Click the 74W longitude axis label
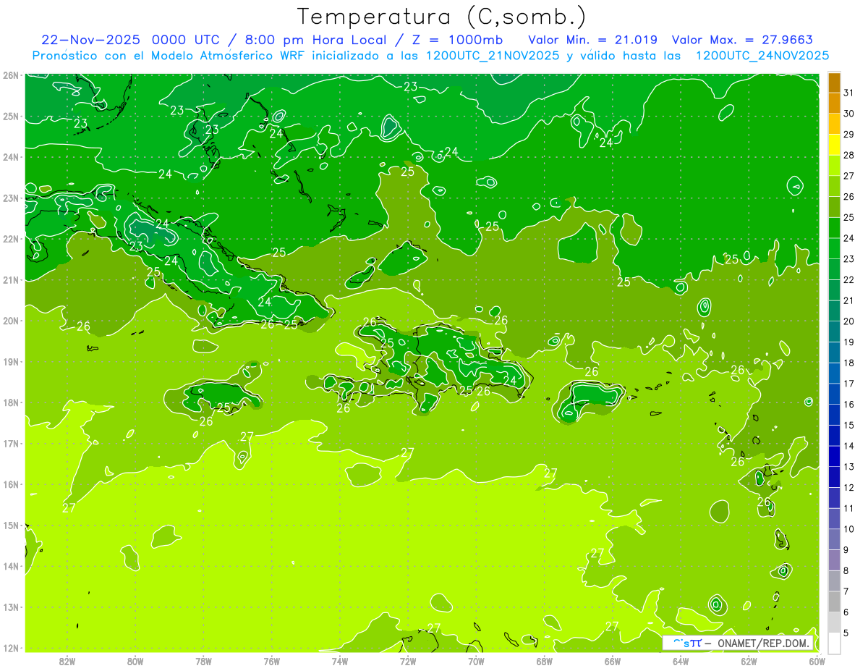Image resolution: width=868 pixels, height=671 pixels. (x=340, y=661)
